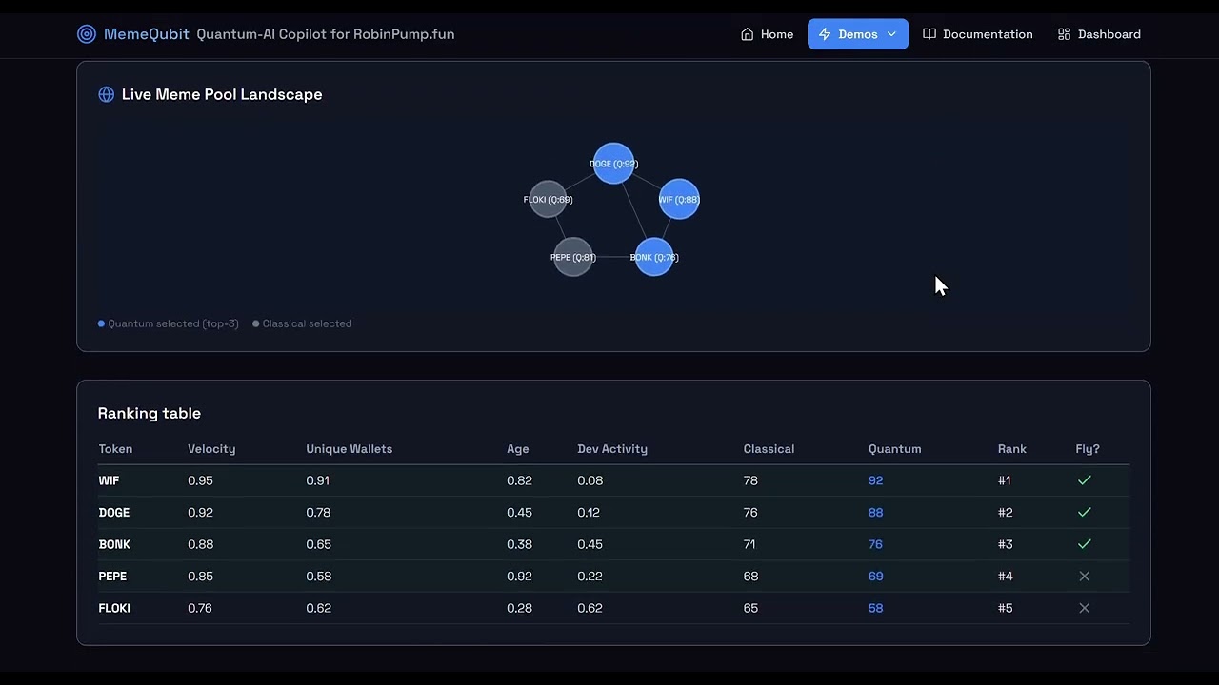Click BONK's Quantum score 76
The image size is (1219, 685).
pyautogui.click(x=875, y=544)
